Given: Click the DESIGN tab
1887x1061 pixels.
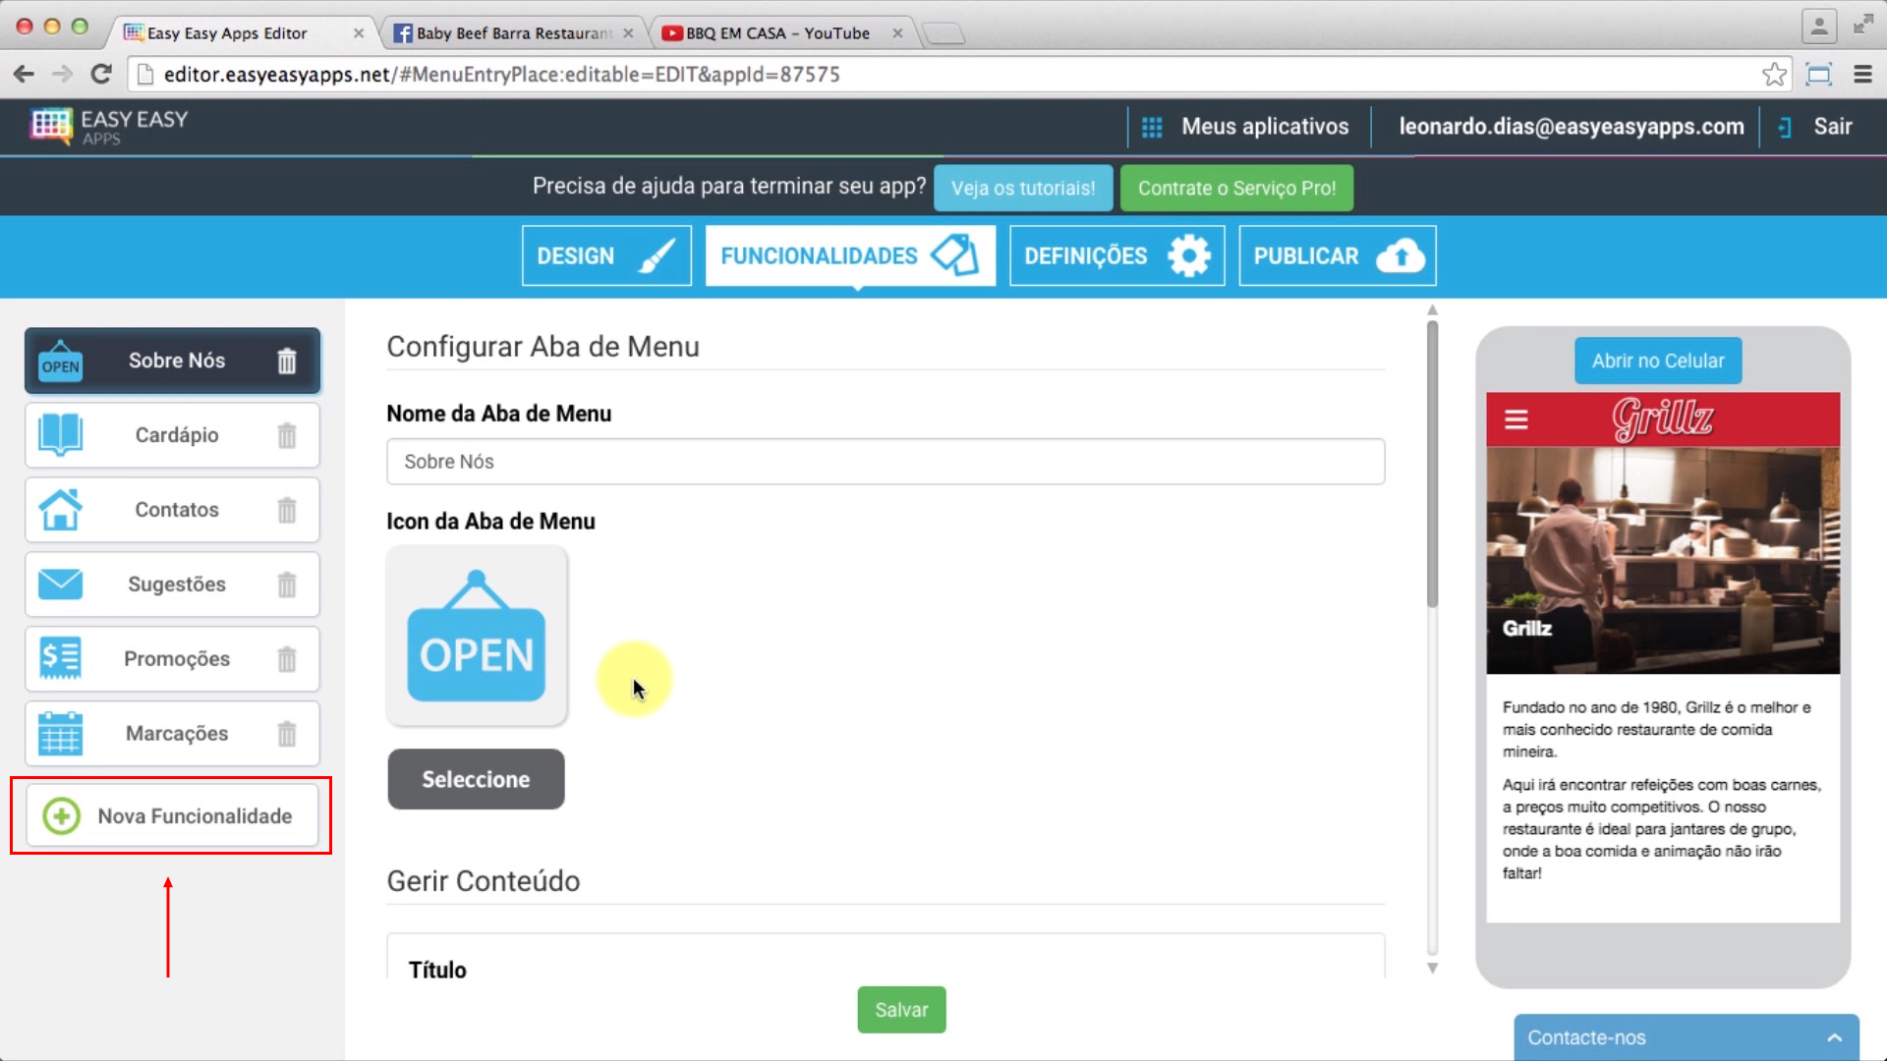Looking at the screenshot, I should click(x=606, y=255).
